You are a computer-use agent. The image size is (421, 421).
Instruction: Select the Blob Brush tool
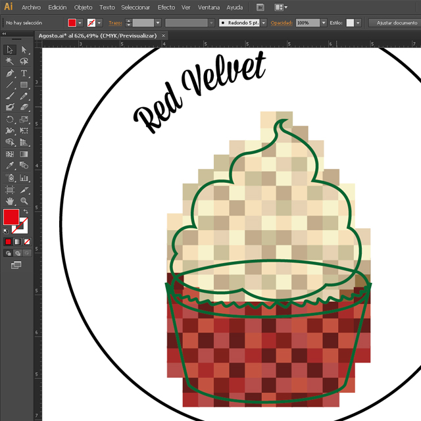[x=10, y=107]
